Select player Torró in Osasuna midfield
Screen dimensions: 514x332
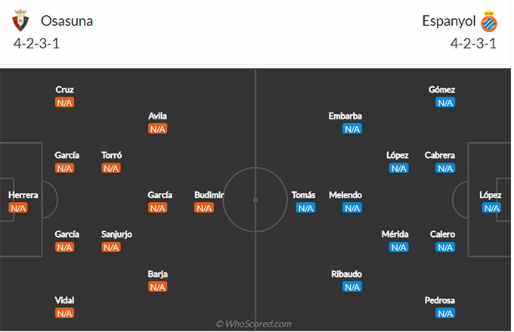tap(111, 155)
